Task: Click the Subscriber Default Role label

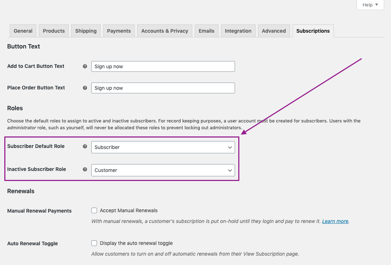Action: pyautogui.click(x=36, y=146)
